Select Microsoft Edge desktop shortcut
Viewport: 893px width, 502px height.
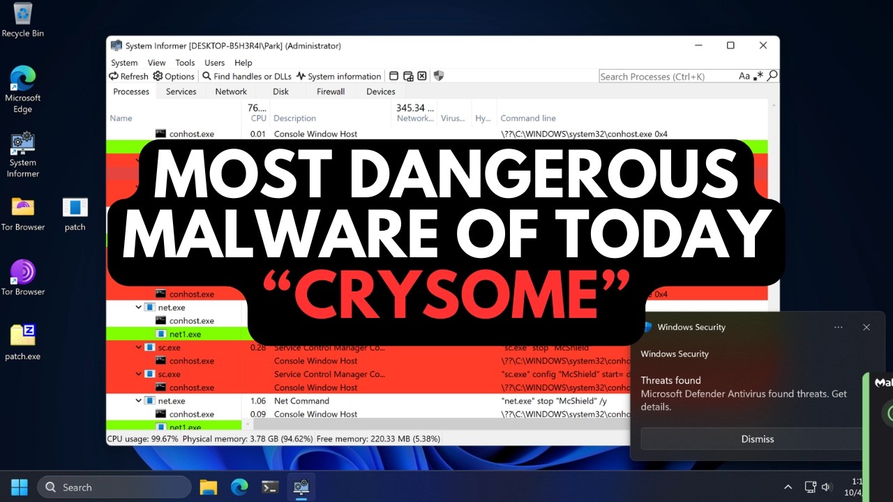pos(23,89)
